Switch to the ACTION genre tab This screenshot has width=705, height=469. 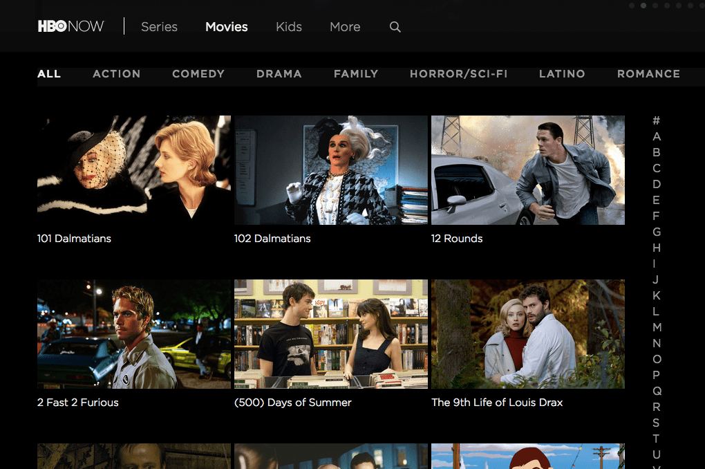click(116, 74)
